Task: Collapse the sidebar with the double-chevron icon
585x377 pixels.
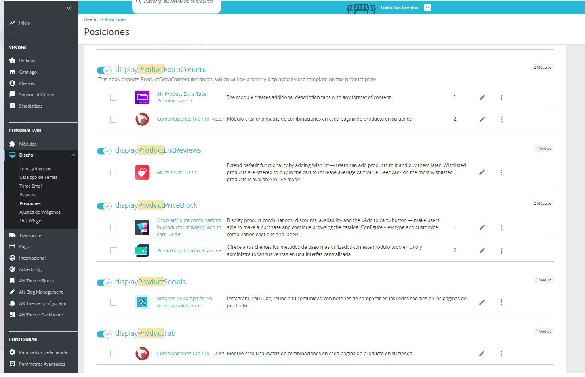Action: coord(69,8)
